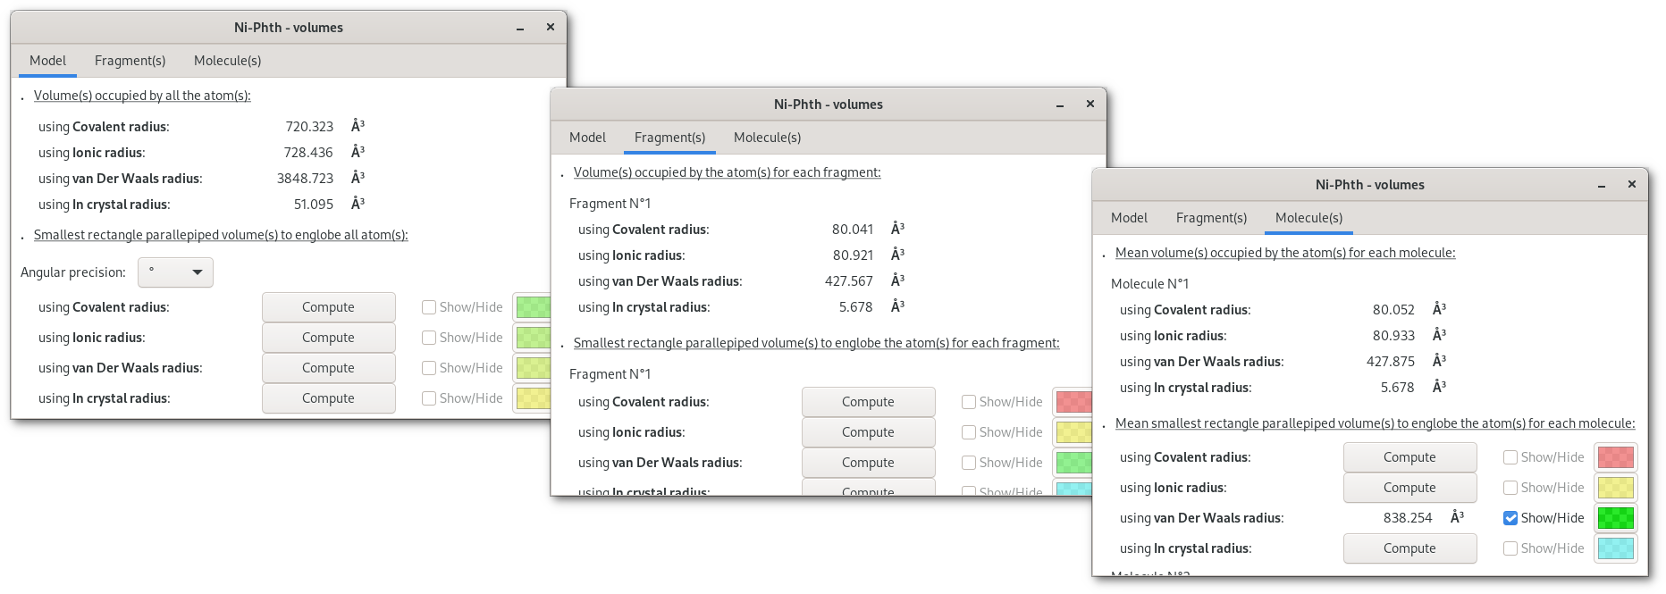Viewport: 1666px width, 594px height.
Task: Open Molecule(s) tab in the middle window
Action: coord(767,138)
